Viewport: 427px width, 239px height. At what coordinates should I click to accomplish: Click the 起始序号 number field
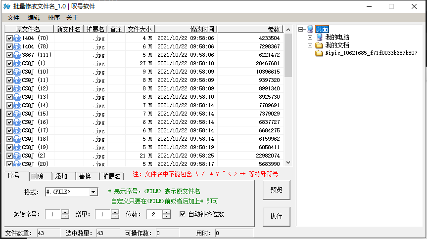point(53,214)
